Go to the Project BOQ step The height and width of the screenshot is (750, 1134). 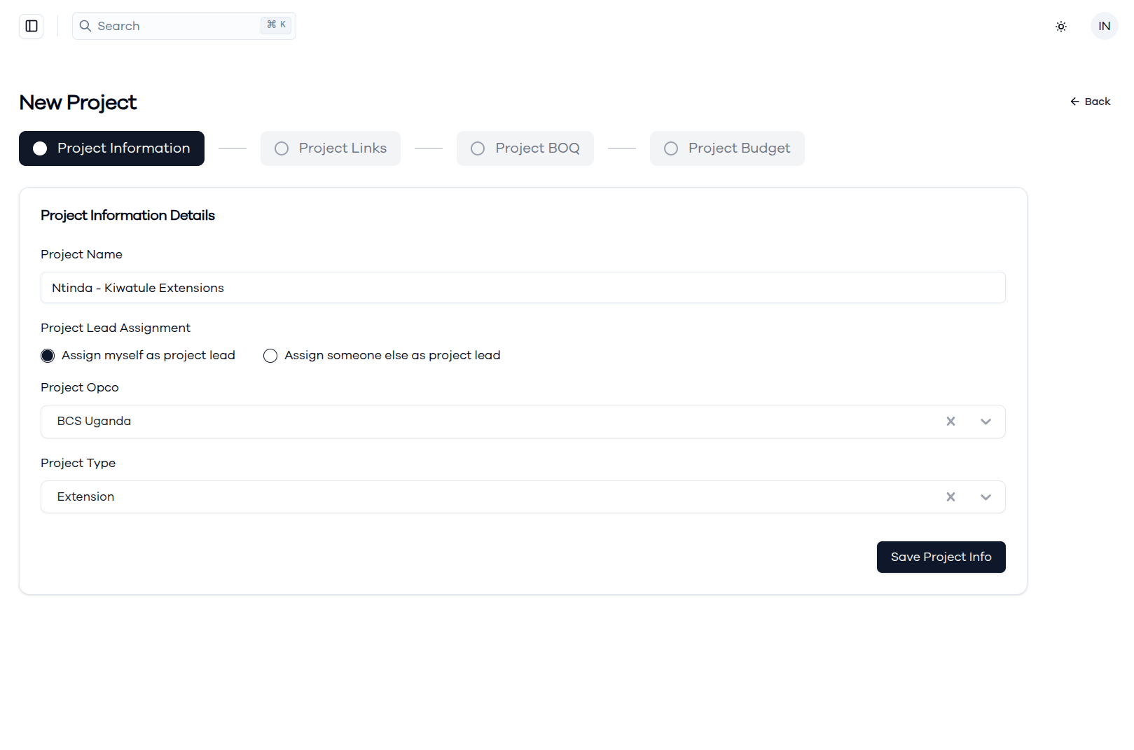(525, 148)
